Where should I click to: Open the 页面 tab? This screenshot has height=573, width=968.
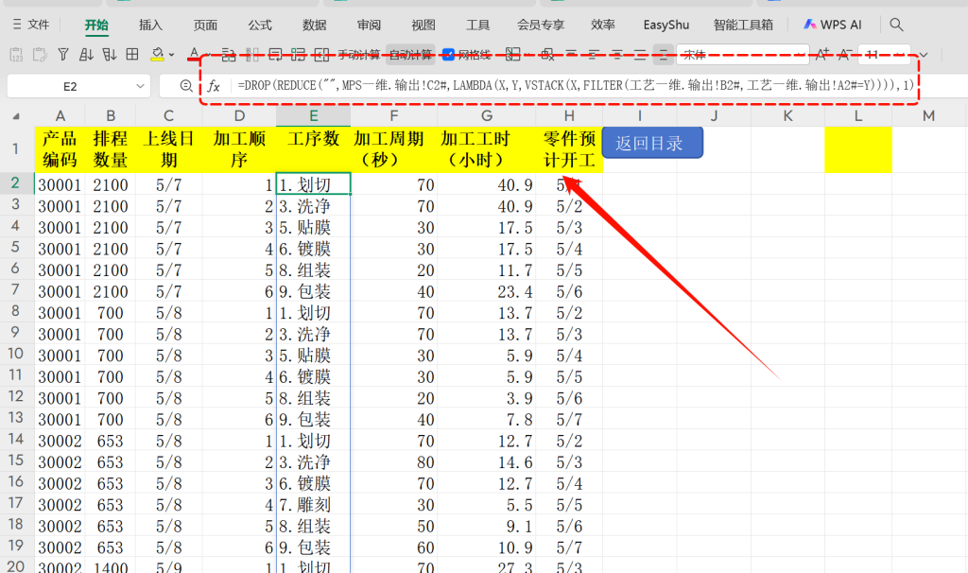205,25
